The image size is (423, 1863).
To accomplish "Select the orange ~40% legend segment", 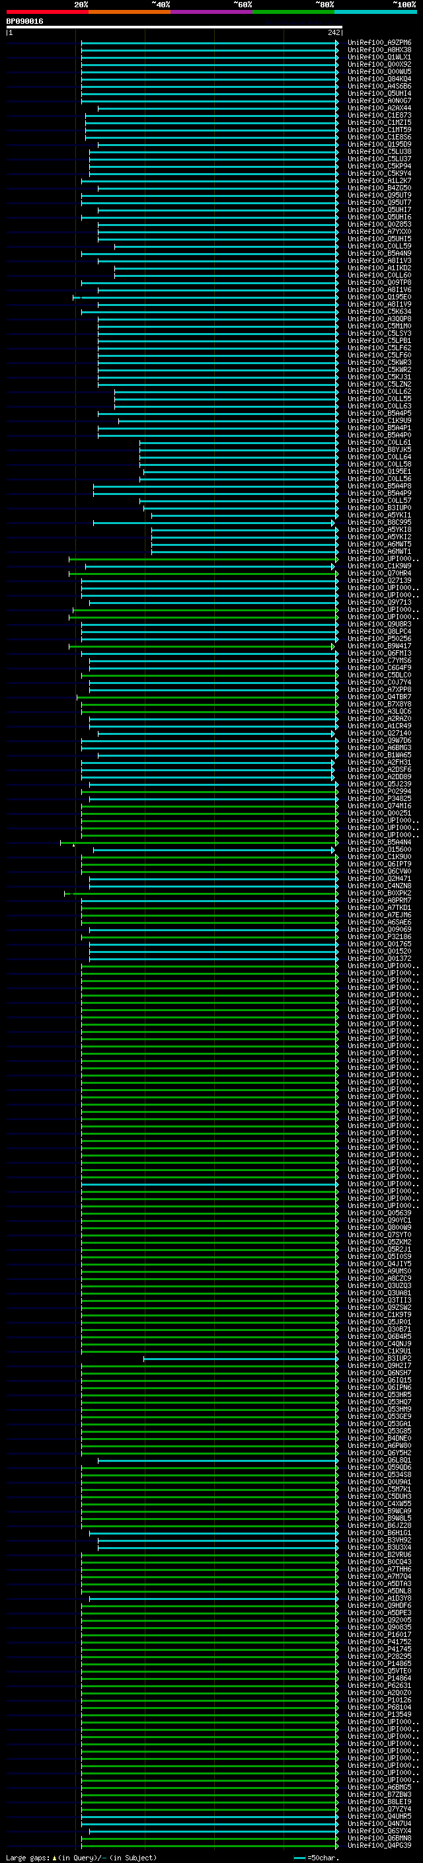I will pyautogui.click(x=130, y=12).
